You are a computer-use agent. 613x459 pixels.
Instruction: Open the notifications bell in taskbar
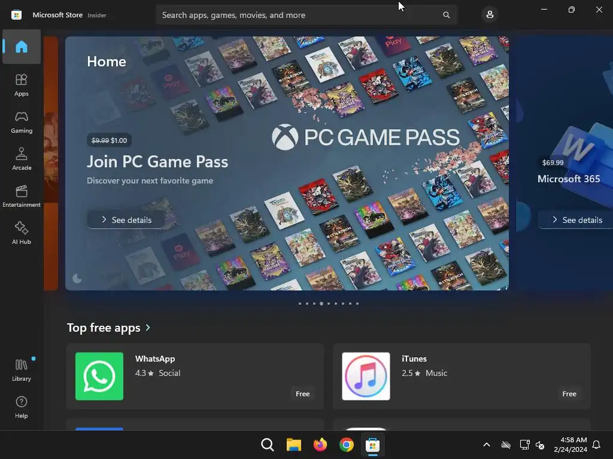[x=596, y=445]
